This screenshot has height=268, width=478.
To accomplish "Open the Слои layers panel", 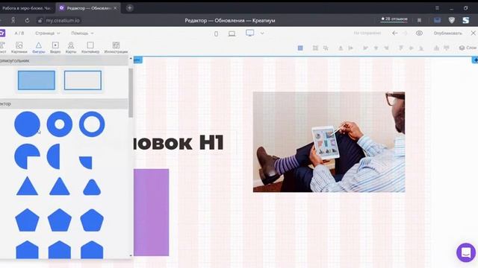I will (x=468, y=48).
